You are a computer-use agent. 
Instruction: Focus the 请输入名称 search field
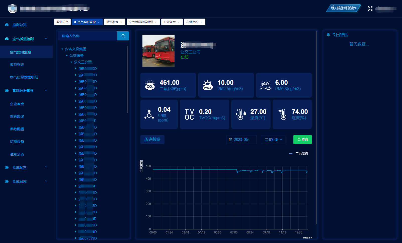click(x=88, y=36)
